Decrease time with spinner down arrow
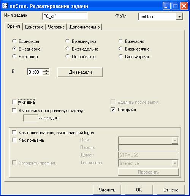 coord(46,74)
